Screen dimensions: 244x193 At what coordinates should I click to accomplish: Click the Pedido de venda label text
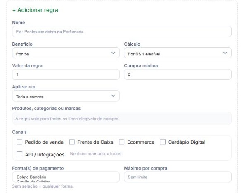[44, 142]
